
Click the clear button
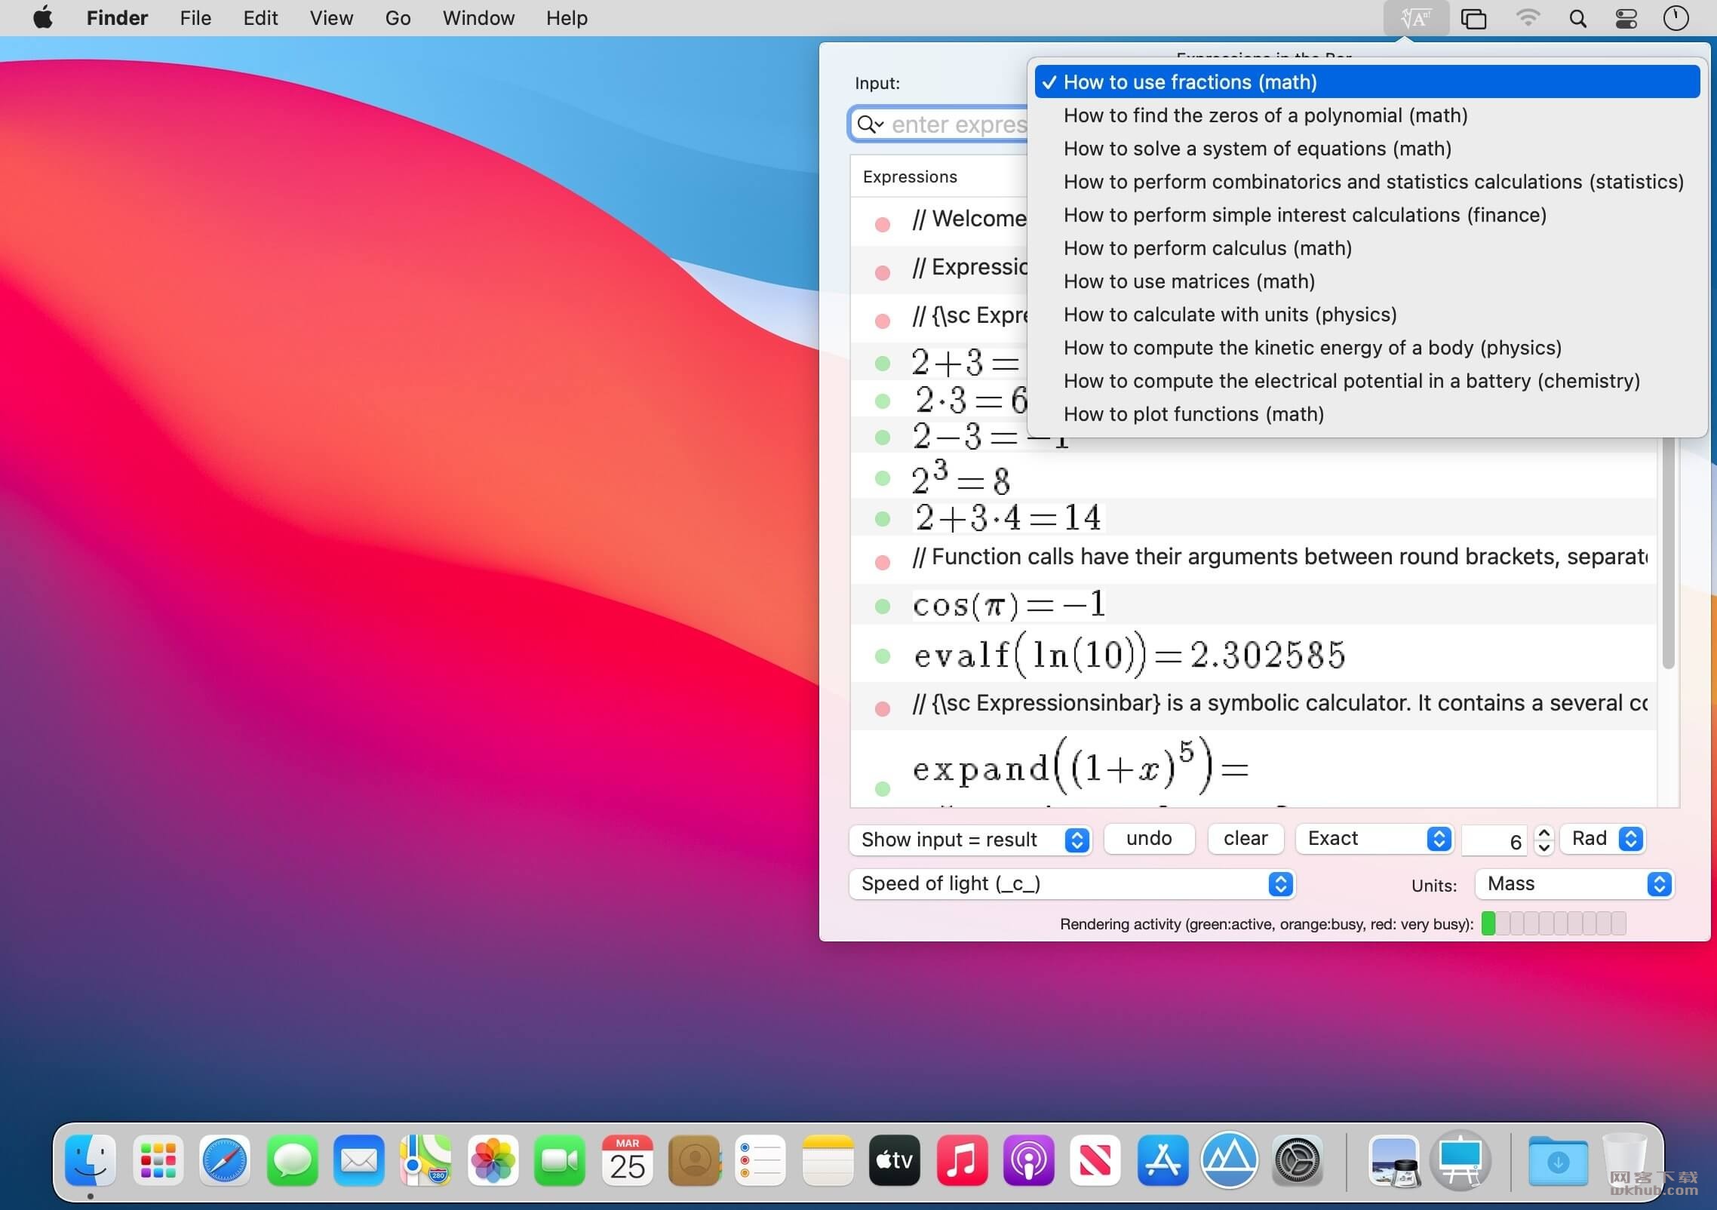coord(1246,839)
